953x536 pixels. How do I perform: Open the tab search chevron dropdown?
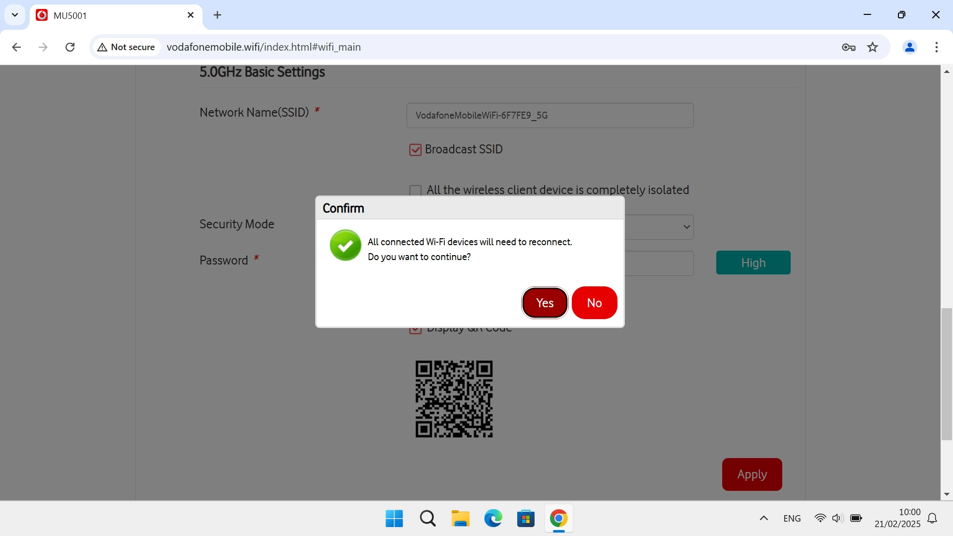(15, 15)
